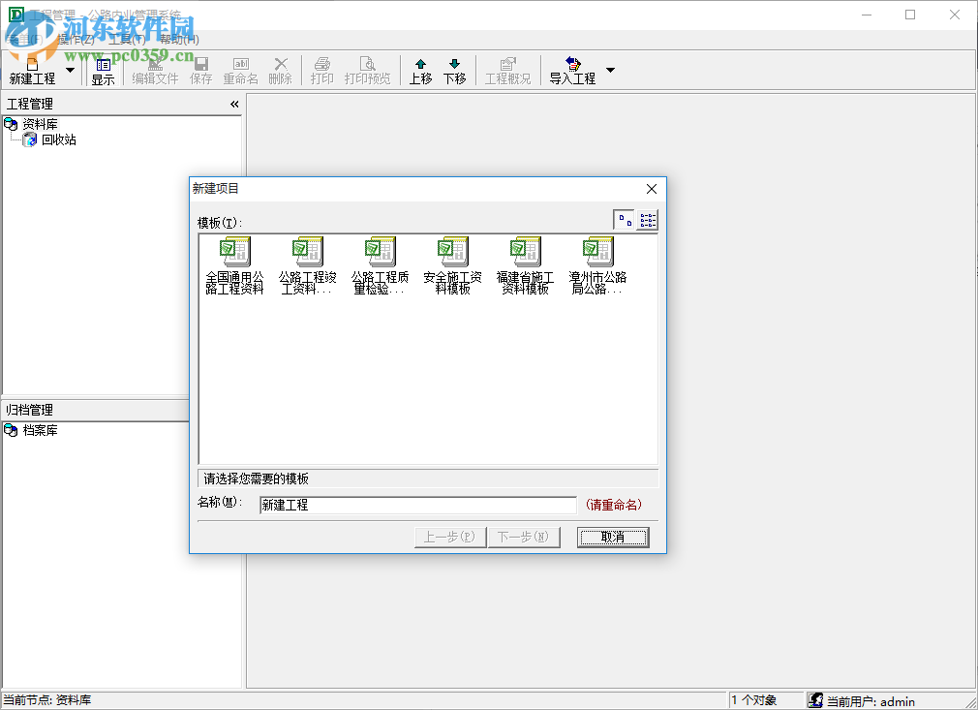The height and width of the screenshot is (710, 978).
Task: Click the 下一步(N) button
Action: point(524,538)
